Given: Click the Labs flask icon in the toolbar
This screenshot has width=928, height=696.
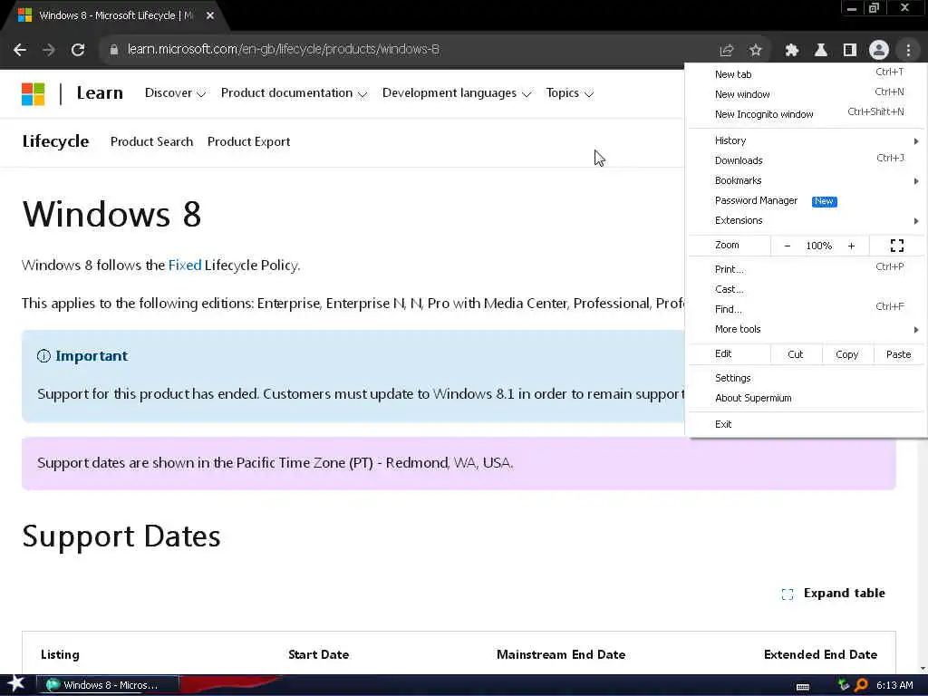Looking at the screenshot, I should click(x=821, y=51).
